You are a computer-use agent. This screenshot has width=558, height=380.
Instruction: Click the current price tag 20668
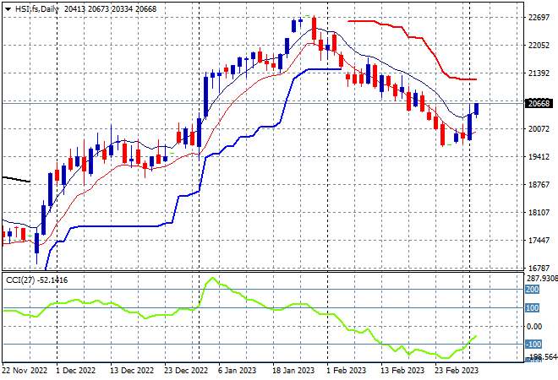click(539, 103)
